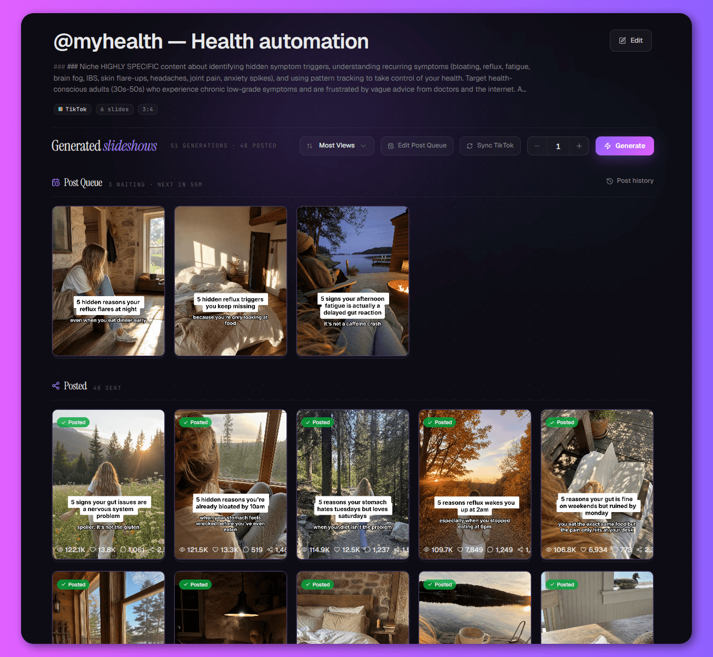The image size is (713, 657).
Task: Click the Post Queue calendar icon
Action: 56,182
